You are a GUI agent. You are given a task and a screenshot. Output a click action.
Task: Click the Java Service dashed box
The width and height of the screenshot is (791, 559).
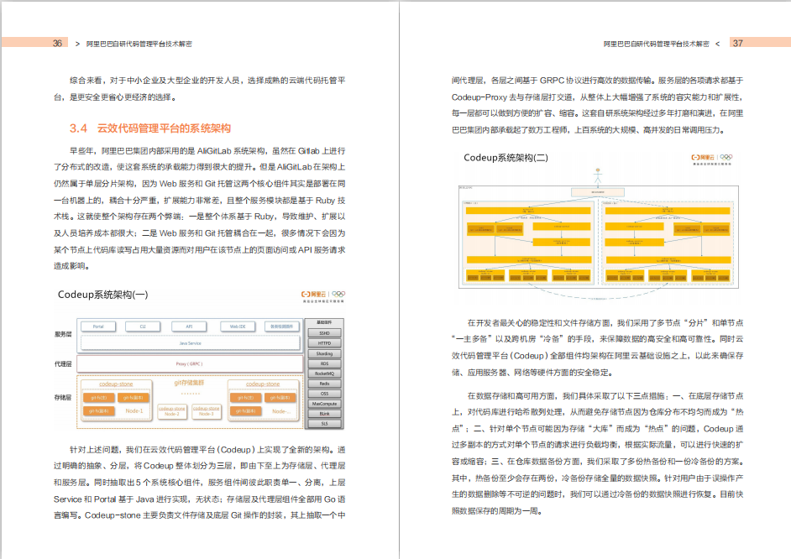(x=190, y=343)
